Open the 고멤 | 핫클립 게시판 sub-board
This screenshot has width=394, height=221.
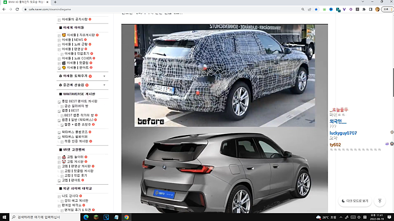[x=79, y=171]
